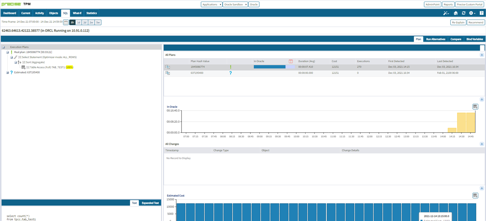Click the blue question mark in plan 637195400 row
The image size is (486, 221).
pos(231,73)
